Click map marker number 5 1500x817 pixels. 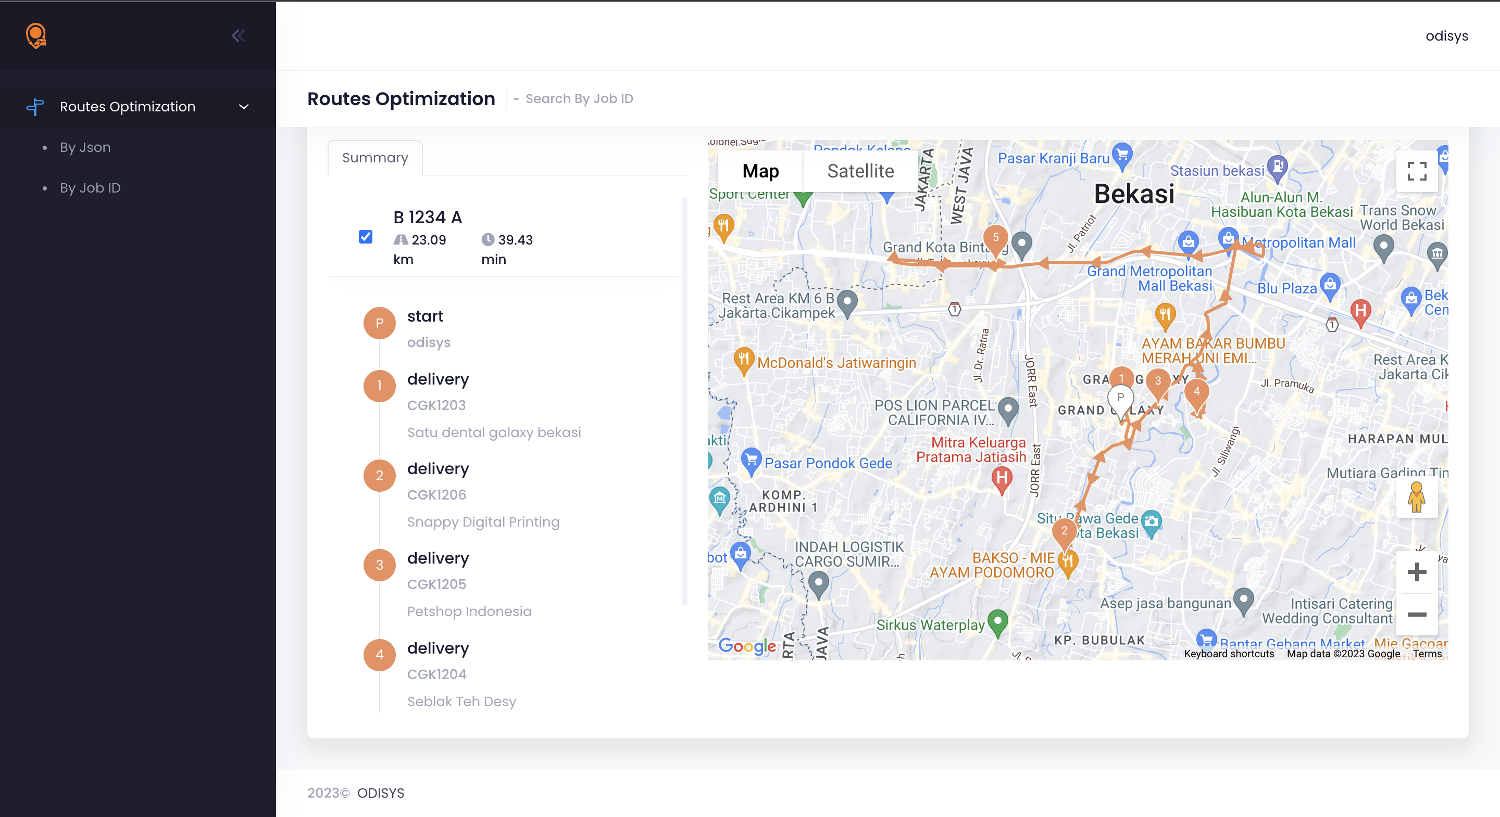pos(996,238)
